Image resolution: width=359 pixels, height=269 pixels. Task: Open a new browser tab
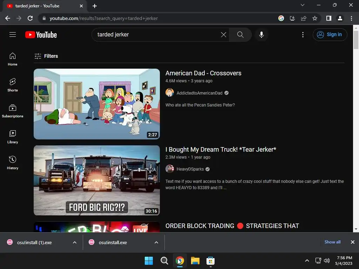pos(95,6)
